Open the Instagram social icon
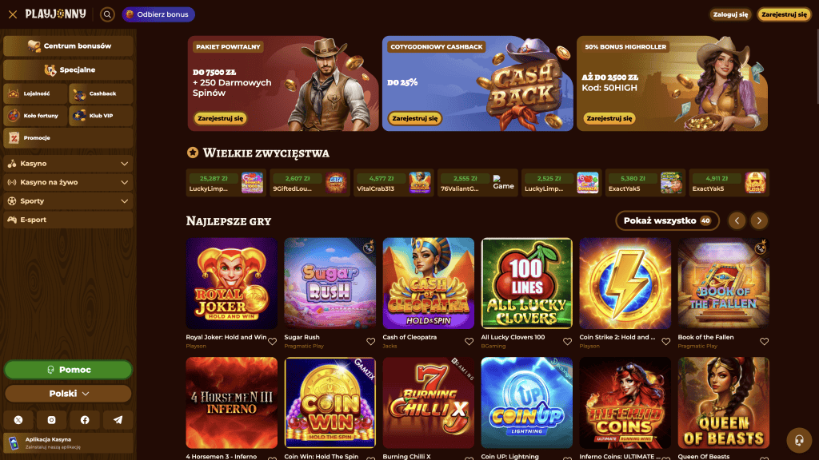 click(51, 420)
